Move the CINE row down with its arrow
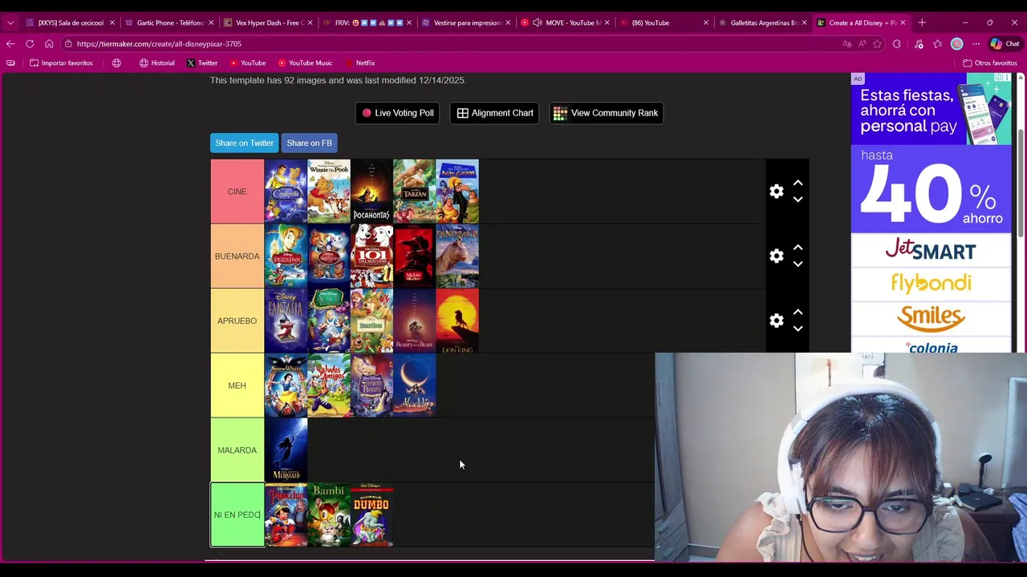The image size is (1027, 577). point(798,200)
